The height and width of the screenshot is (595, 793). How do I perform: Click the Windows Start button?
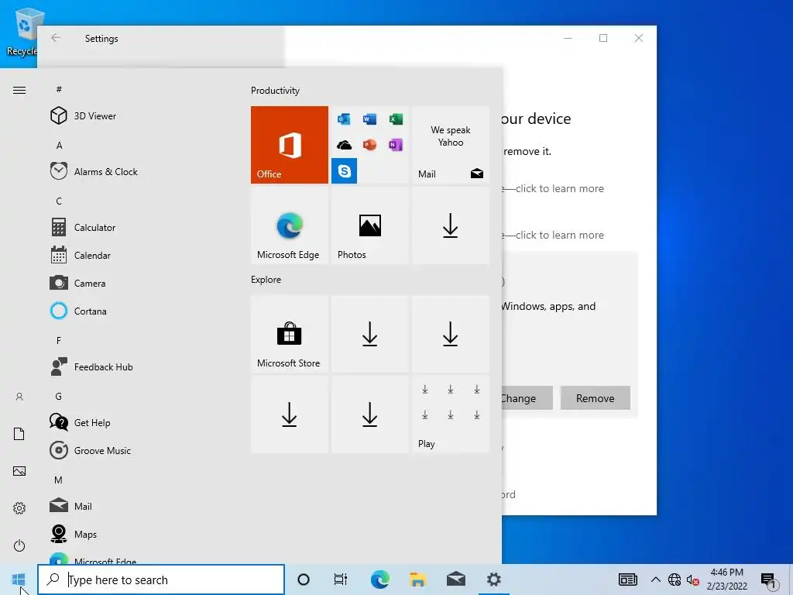[x=19, y=580]
